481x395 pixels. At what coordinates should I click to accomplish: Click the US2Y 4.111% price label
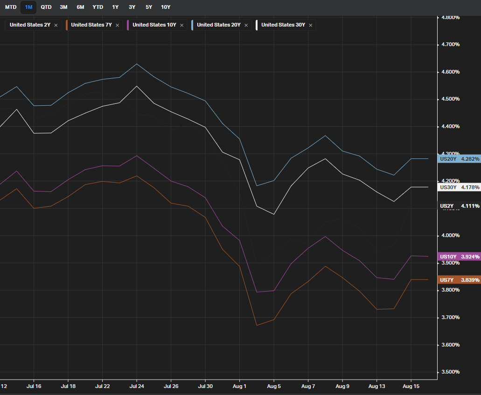click(459, 206)
